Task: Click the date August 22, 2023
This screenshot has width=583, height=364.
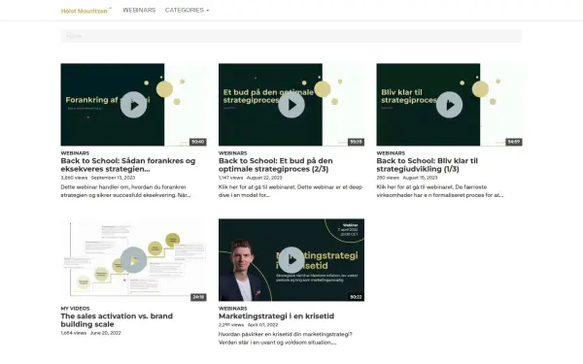Action: pyautogui.click(x=264, y=178)
